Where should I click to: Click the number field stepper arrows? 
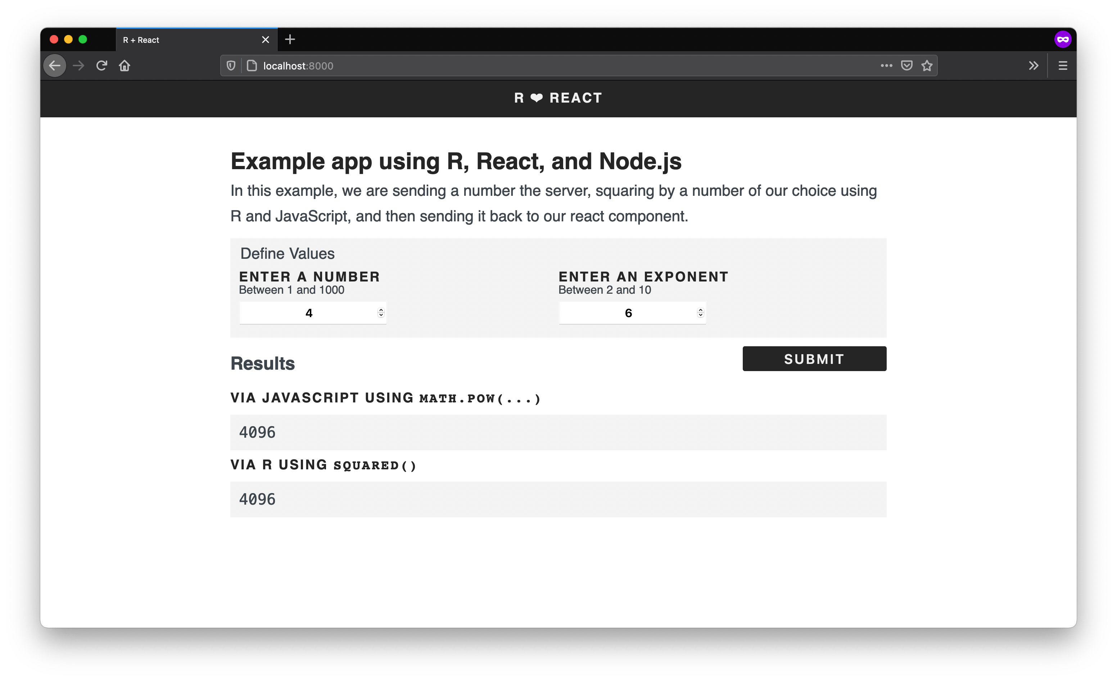(381, 312)
